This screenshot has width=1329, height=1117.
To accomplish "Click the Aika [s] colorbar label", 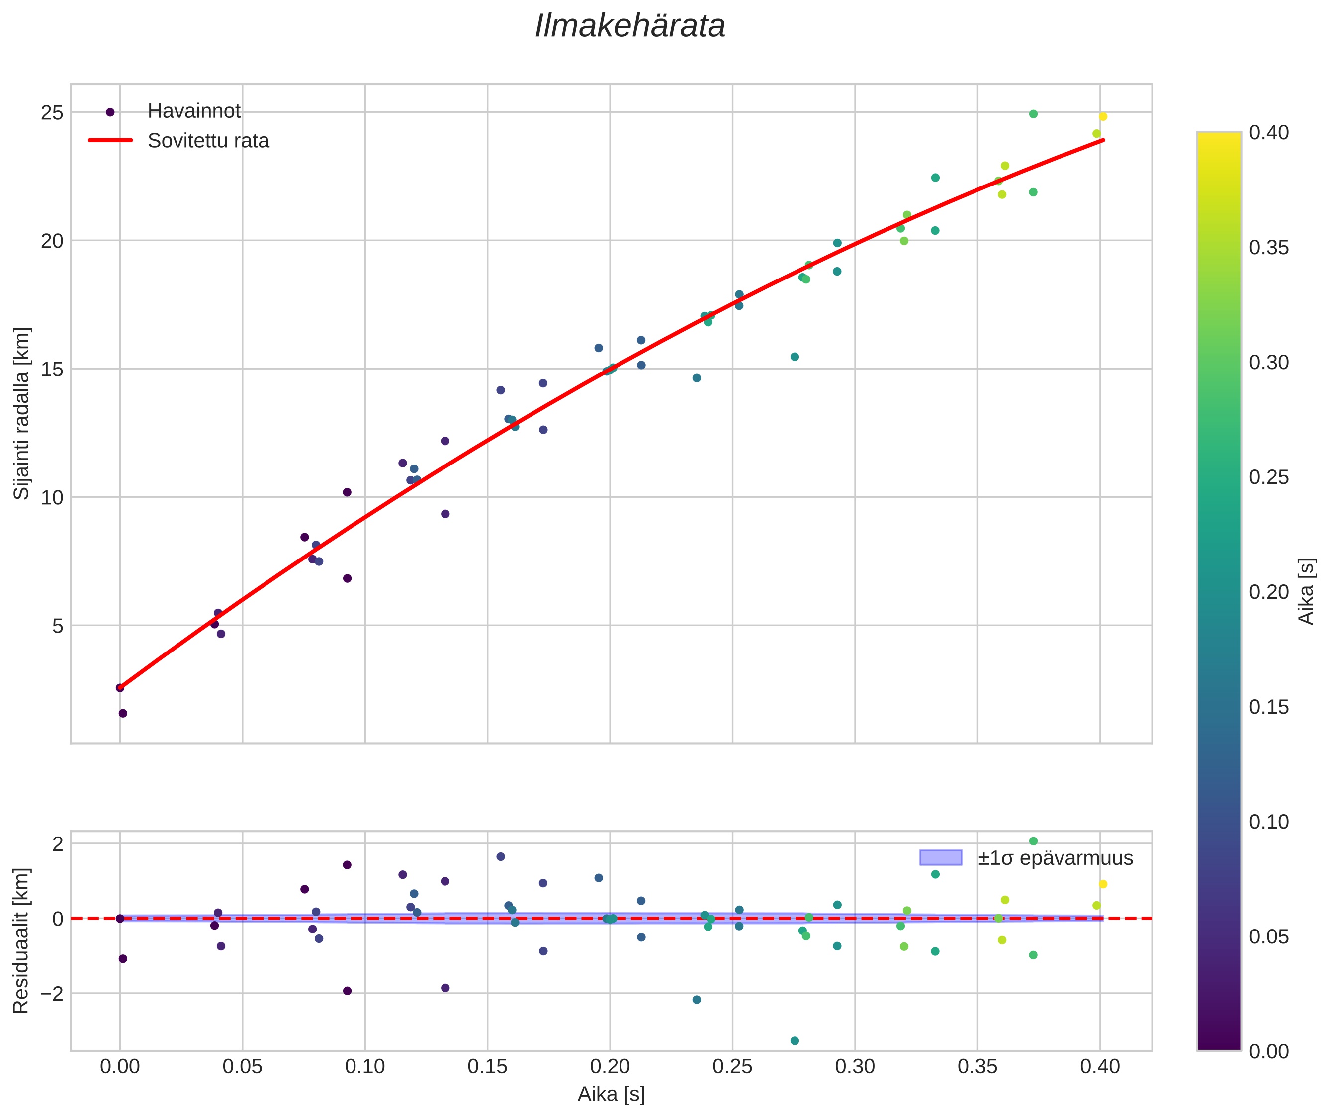I will (1307, 591).
